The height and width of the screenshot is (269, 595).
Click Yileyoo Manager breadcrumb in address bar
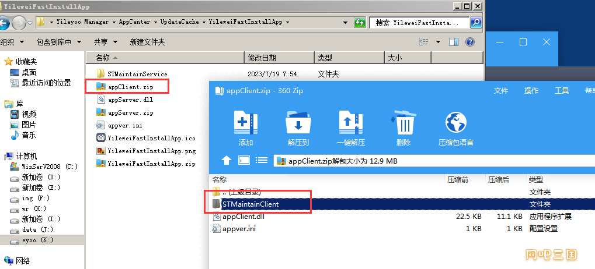tap(82, 22)
